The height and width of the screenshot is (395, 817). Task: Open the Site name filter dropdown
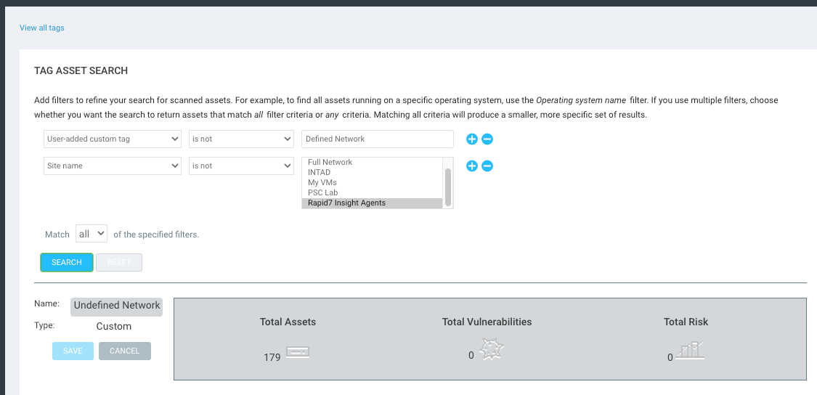click(112, 166)
